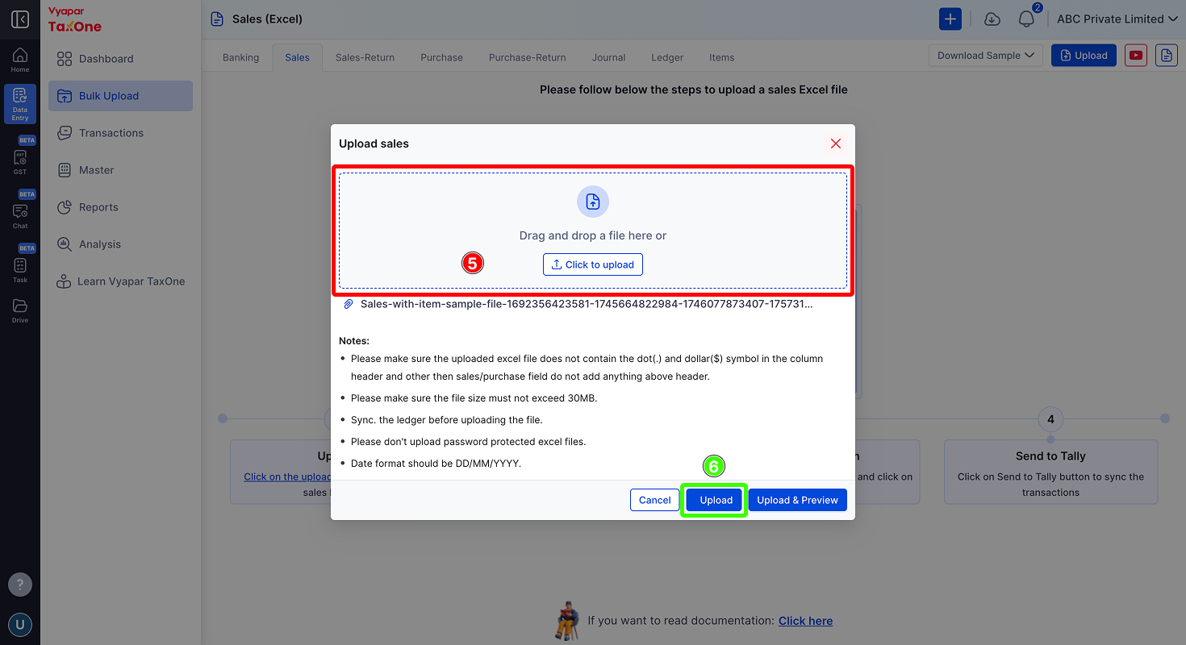Click the cloud download icon
The image size is (1186, 645).
click(x=992, y=19)
